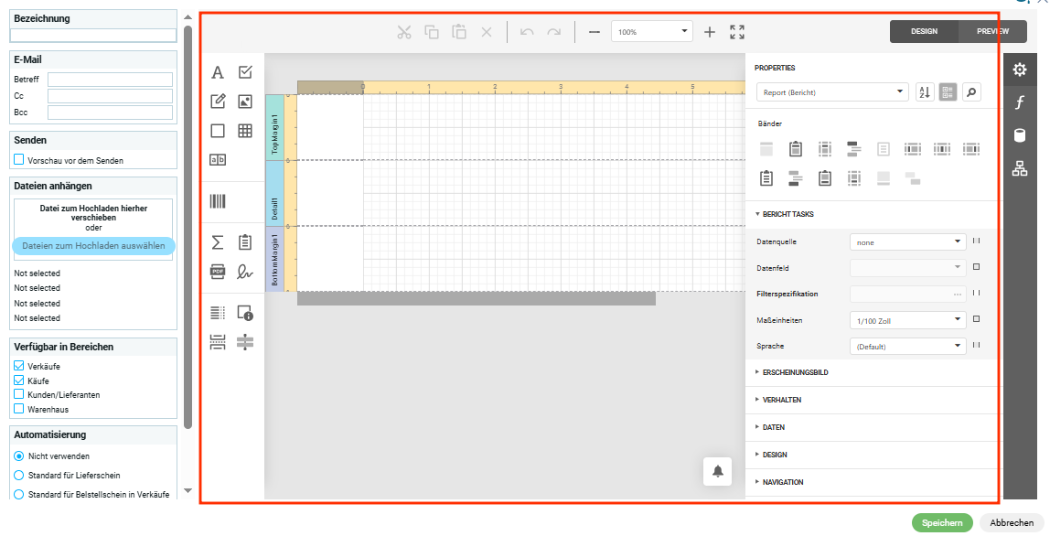Screen dimensions: 1050x536
Task: Click the notifications bell icon
Action: tap(717, 471)
